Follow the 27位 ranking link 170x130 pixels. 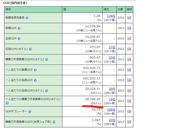point(112,47)
